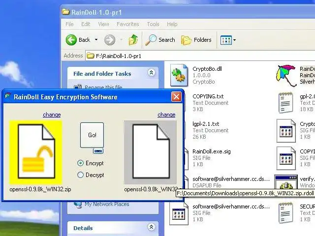Select the RainDoll.exe.sig file name
The height and width of the screenshot is (236, 315).
pyautogui.click(x=212, y=151)
